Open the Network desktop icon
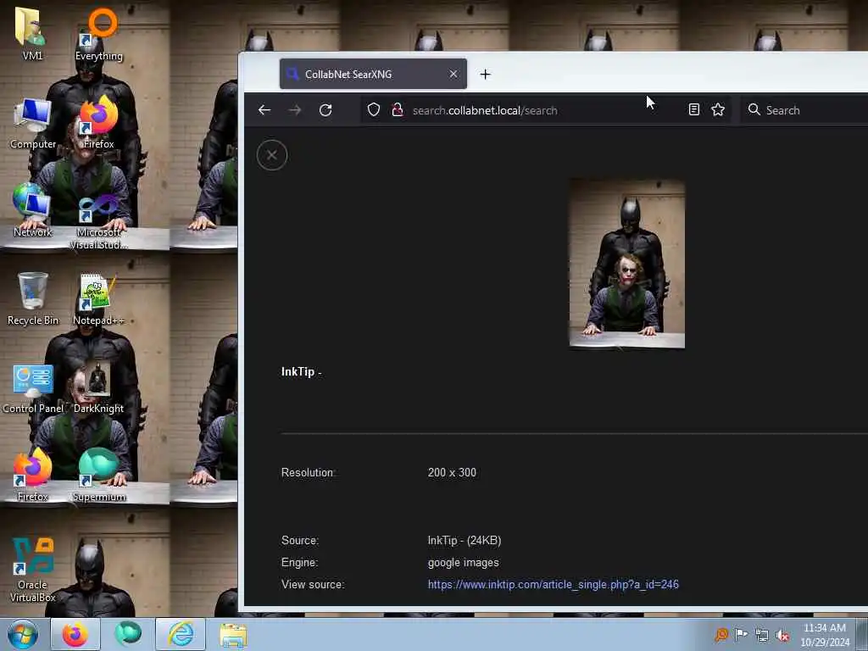The width and height of the screenshot is (868, 651). click(x=33, y=210)
